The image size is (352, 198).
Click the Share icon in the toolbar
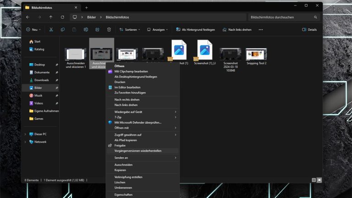click(97, 29)
